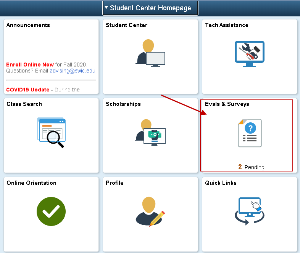Click the Enroll Online Now link
Viewport: 300px width, 253px height.
(x=30, y=64)
